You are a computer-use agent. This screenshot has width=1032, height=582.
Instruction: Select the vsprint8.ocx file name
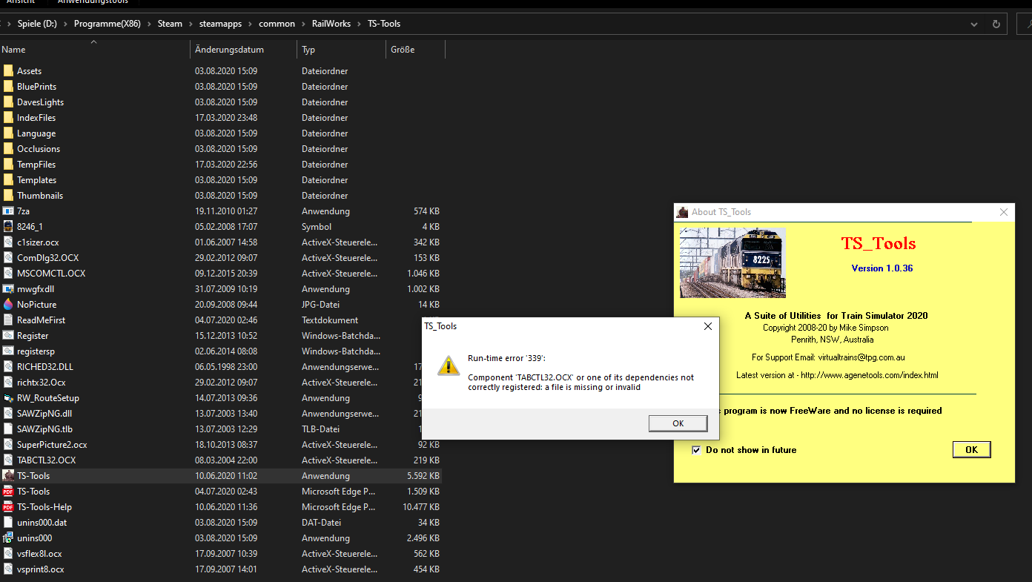(41, 569)
